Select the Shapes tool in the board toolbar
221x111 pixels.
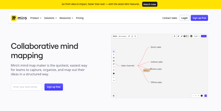click(114, 64)
